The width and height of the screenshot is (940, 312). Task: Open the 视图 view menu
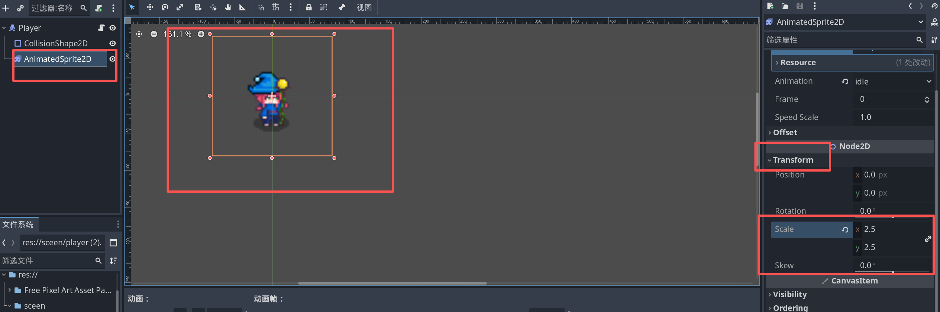point(364,7)
